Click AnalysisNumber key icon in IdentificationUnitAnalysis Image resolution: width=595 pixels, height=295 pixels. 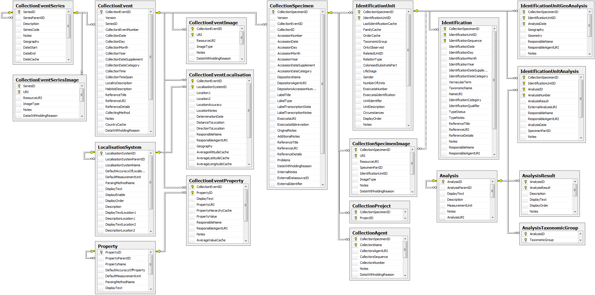point(524,95)
